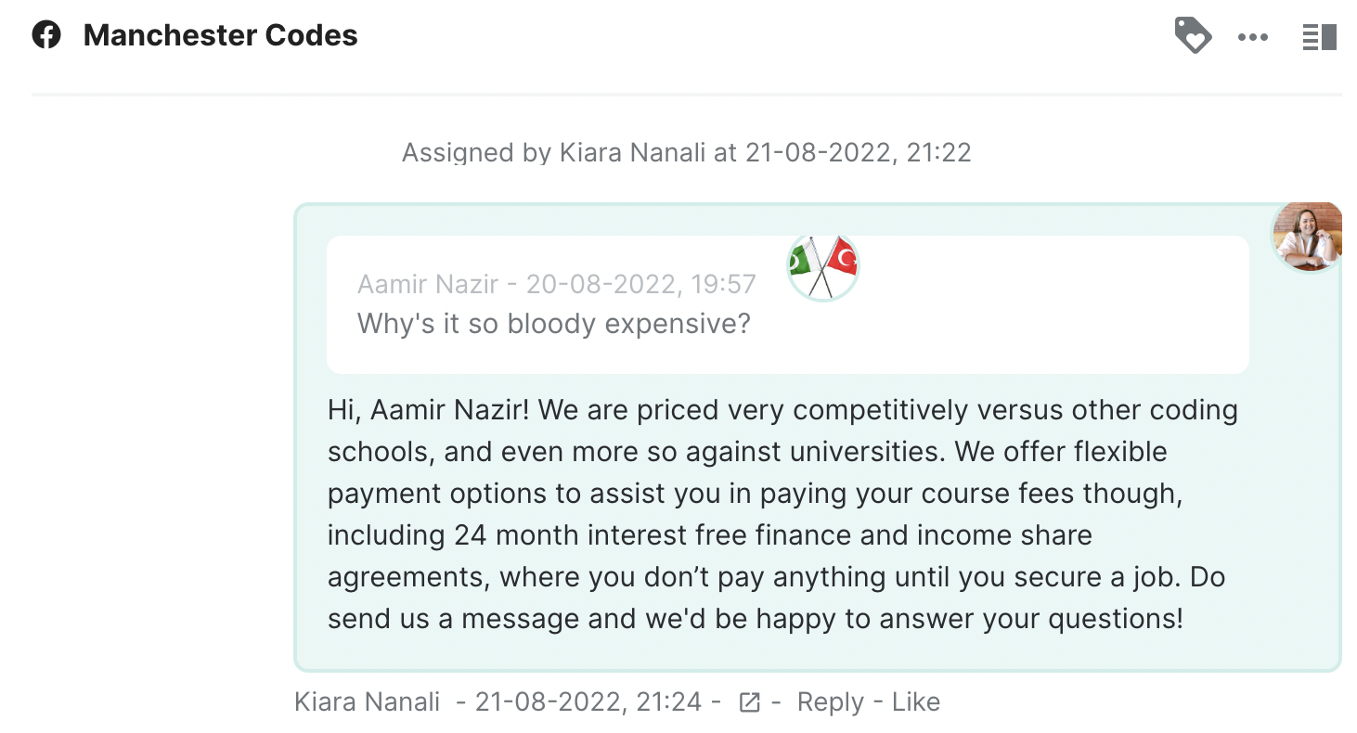Click the Facebook logo icon
The width and height of the screenshot is (1357, 733).
click(x=46, y=36)
